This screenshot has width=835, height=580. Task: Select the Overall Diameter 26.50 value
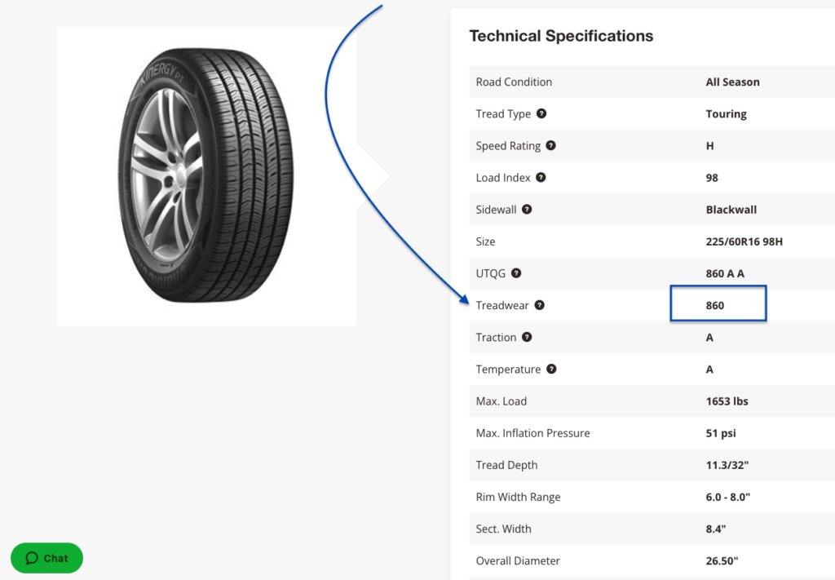click(722, 560)
